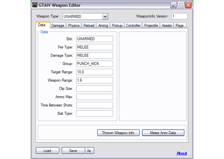
Task: Click the Slot input field
Action: 95,39
